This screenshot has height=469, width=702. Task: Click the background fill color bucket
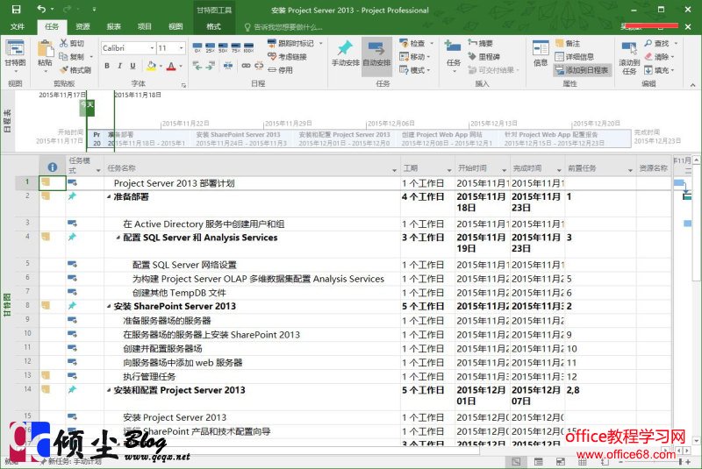point(151,66)
